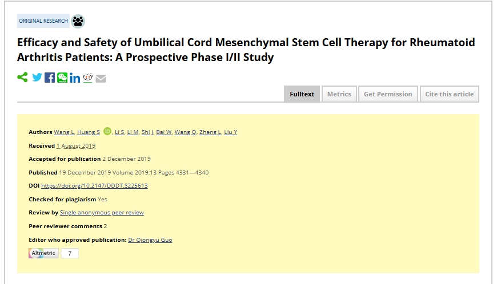Screen dimensions: 497x284
Task: Open author Wang L link
Action: tap(64, 132)
